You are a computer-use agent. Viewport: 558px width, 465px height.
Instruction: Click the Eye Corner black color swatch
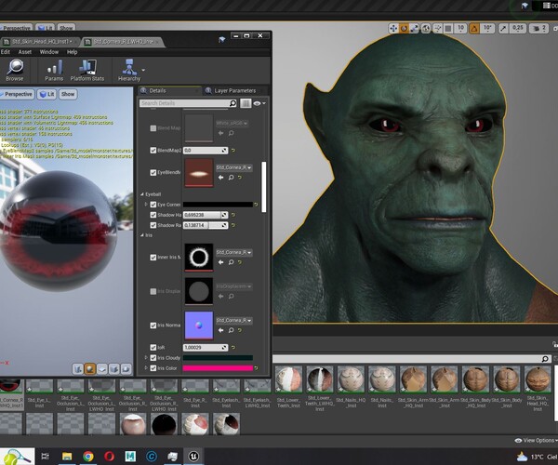point(218,205)
